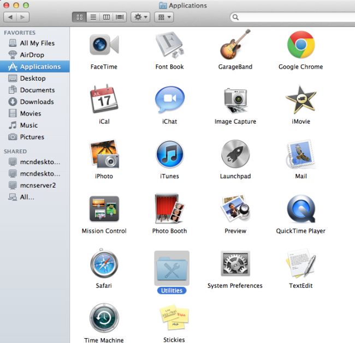
Task: Click the QuickTime Player label text
Action: pos(301,231)
